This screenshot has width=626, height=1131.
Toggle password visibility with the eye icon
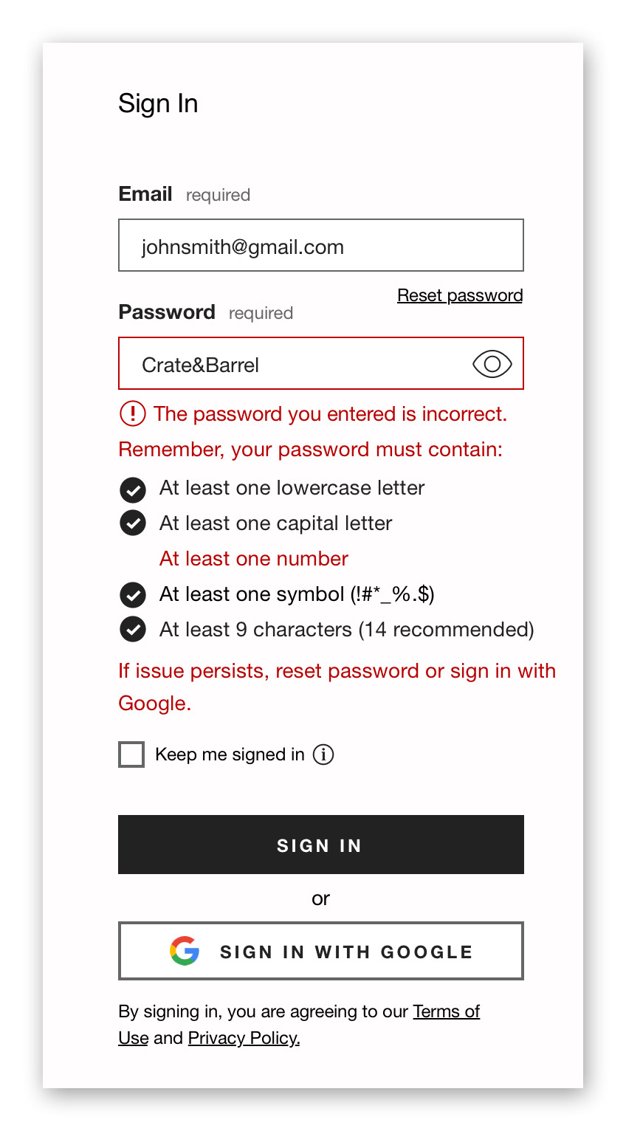point(492,364)
